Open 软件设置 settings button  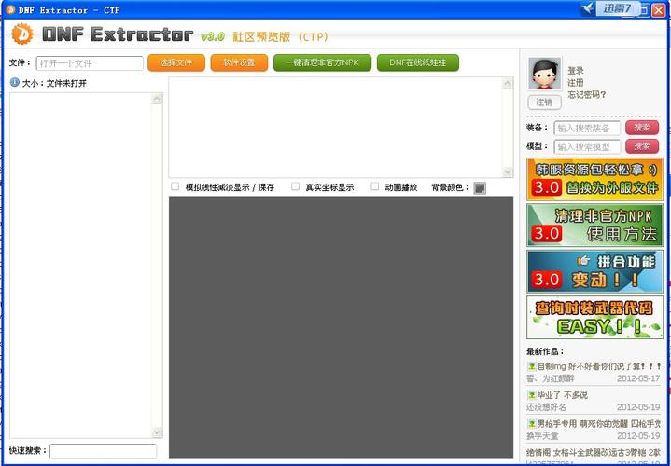click(x=239, y=62)
